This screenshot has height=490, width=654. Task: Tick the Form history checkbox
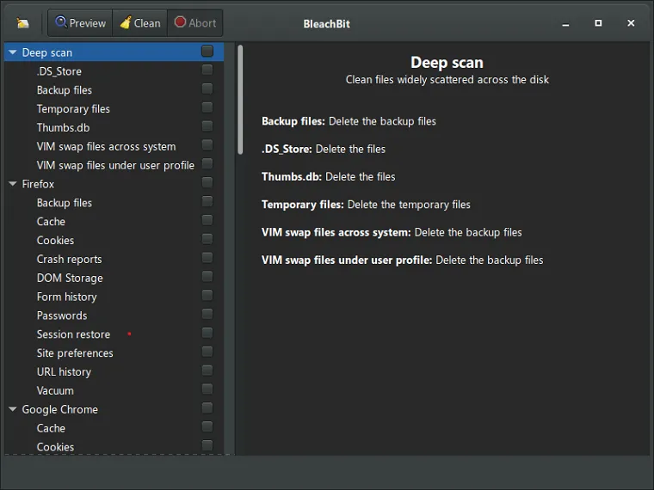tap(207, 295)
